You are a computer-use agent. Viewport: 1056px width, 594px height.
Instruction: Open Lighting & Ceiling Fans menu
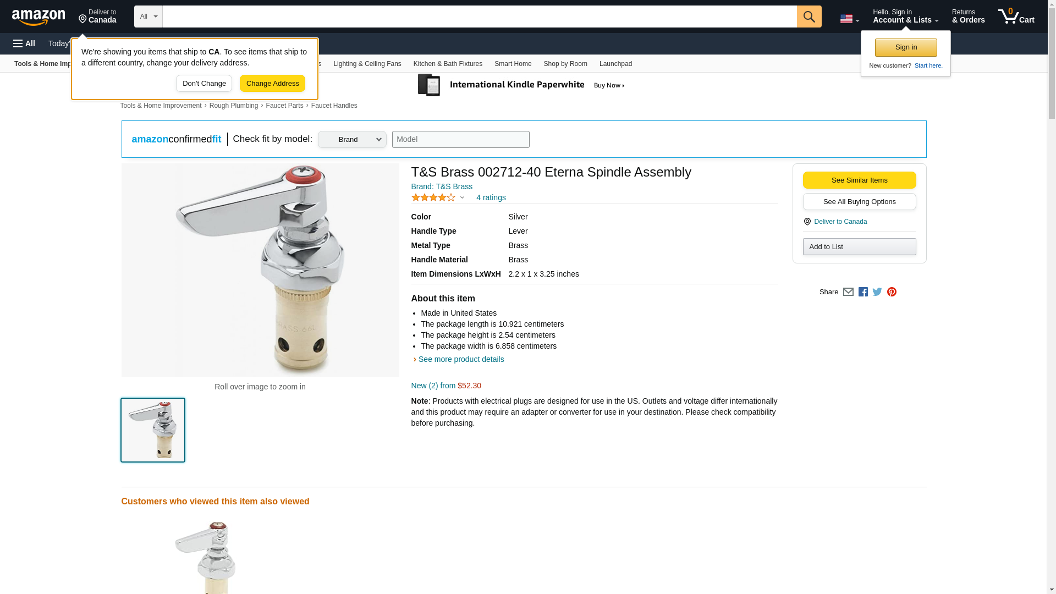tap(367, 64)
